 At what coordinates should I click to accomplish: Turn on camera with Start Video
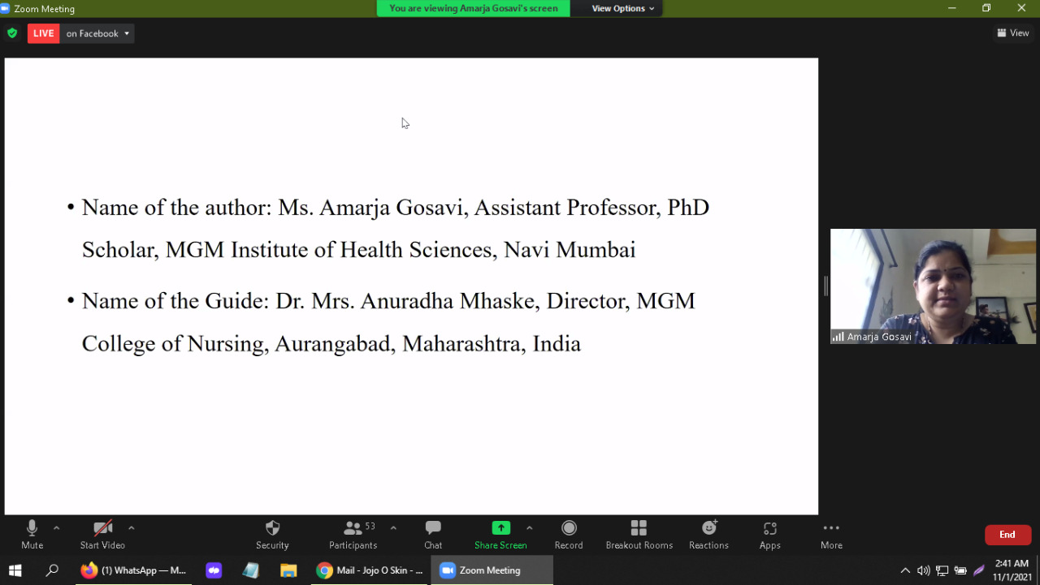(102, 535)
